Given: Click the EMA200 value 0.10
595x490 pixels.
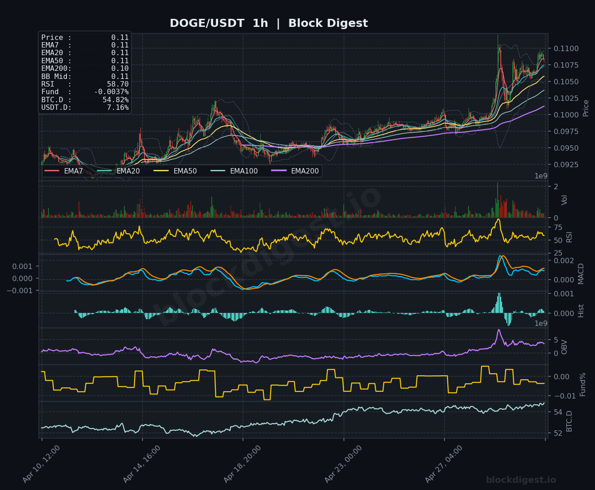Looking at the screenshot, I should click(120, 69).
